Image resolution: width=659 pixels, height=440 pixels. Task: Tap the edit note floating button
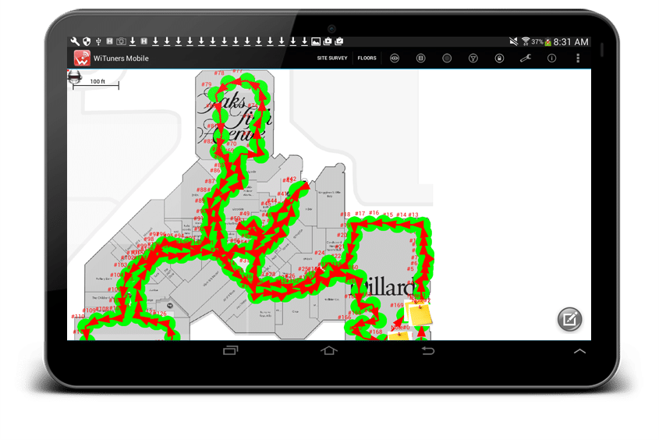[x=569, y=319]
